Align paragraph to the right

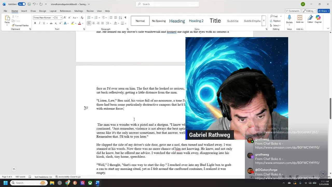98,23
